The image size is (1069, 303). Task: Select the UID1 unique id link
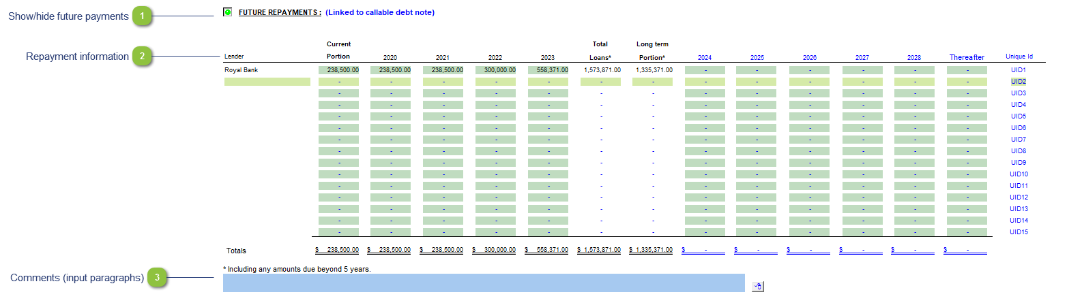1018,70
